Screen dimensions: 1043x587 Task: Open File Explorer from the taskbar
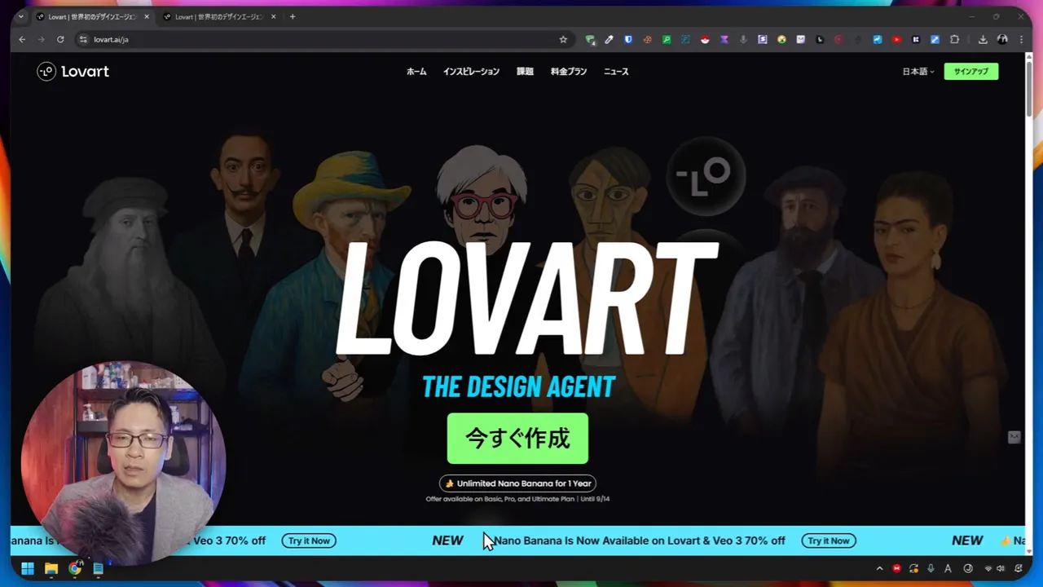click(x=51, y=568)
